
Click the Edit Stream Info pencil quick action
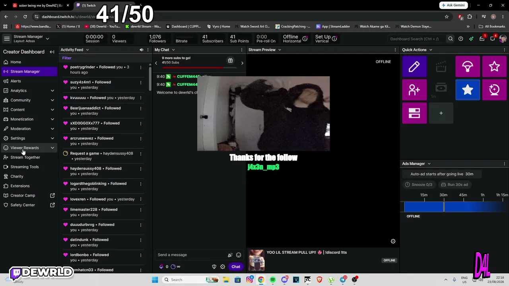click(414, 67)
